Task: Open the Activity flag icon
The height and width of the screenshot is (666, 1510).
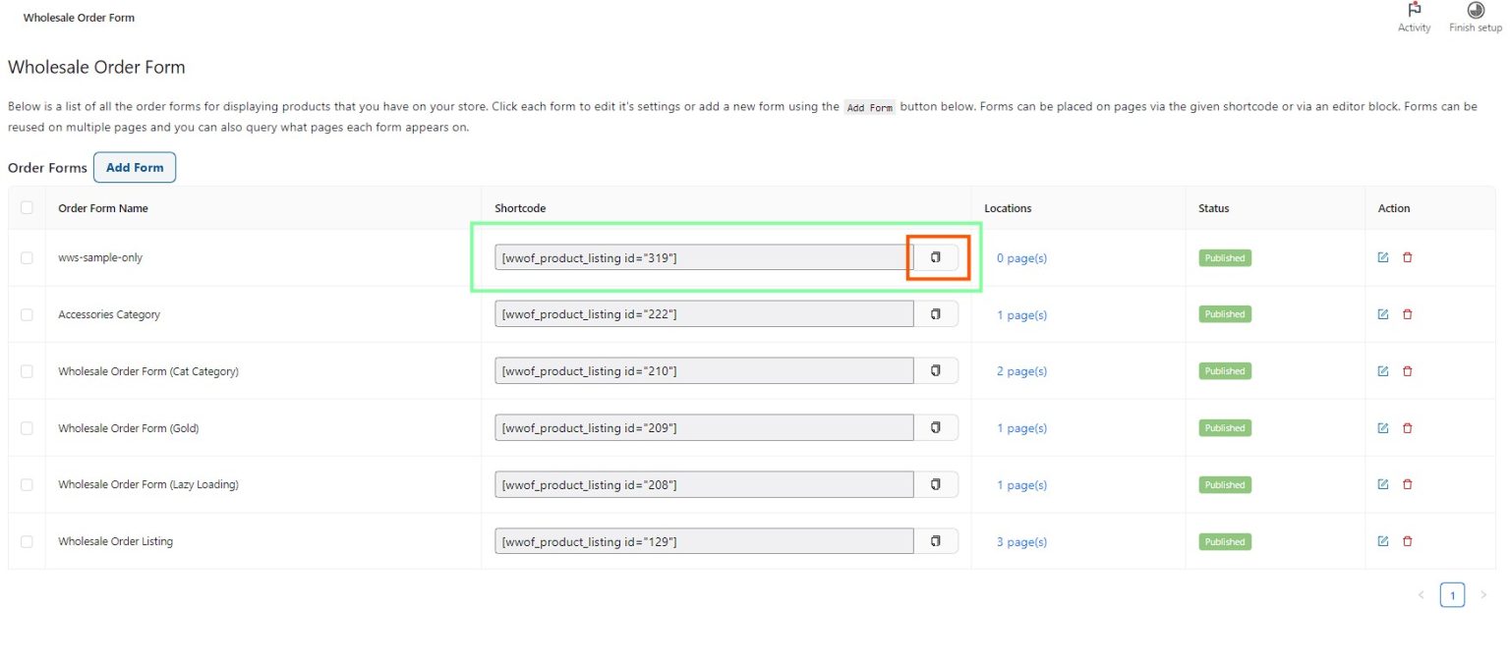Action: point(1414,10)
